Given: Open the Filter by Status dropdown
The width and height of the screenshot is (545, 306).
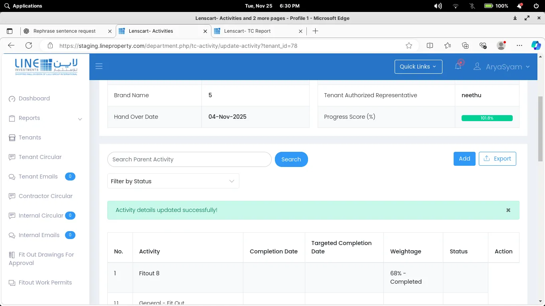Looking at the screenshot, I should click(173, 181).
